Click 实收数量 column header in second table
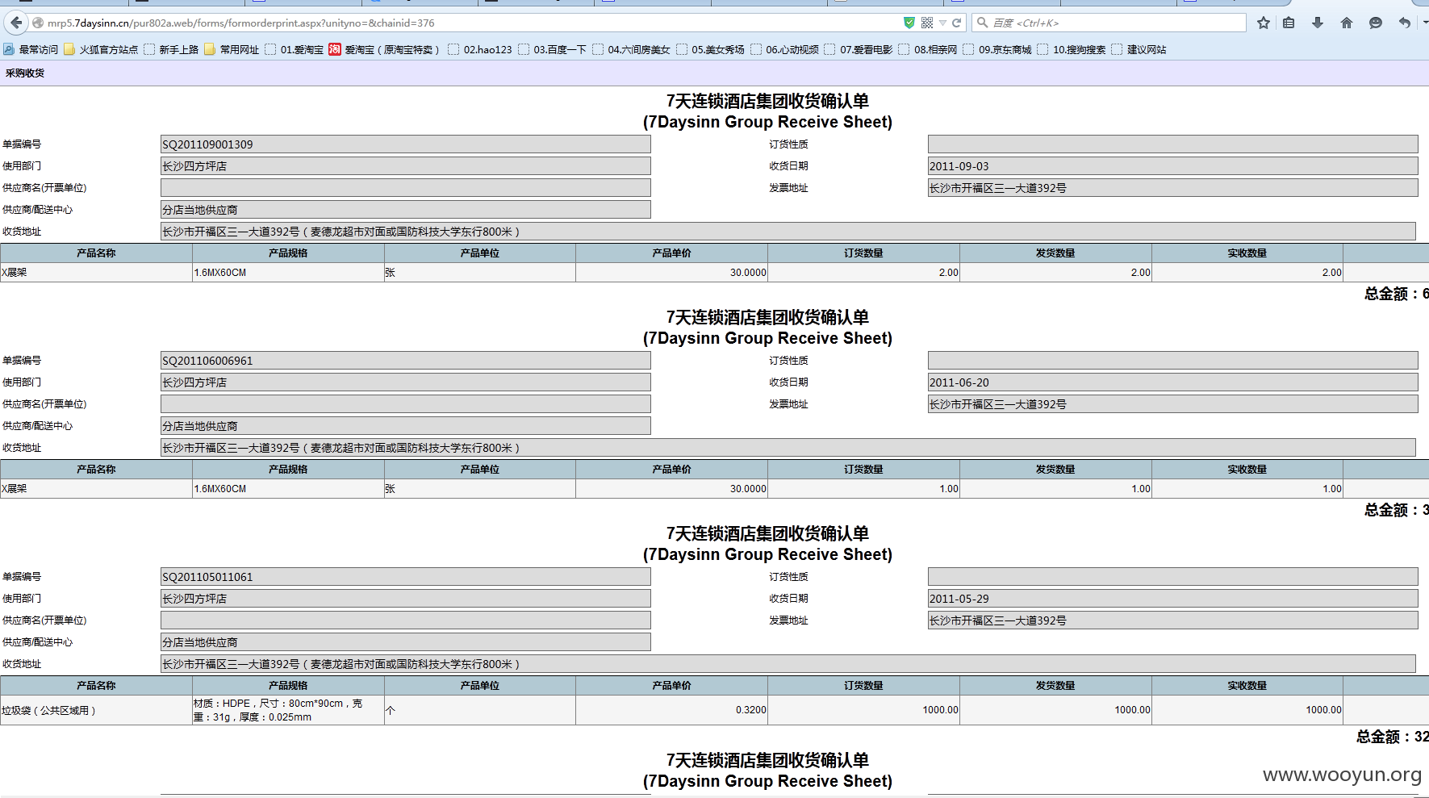Image resolution: width=1429 pixels, height=798 pixels. point(1247,470)
